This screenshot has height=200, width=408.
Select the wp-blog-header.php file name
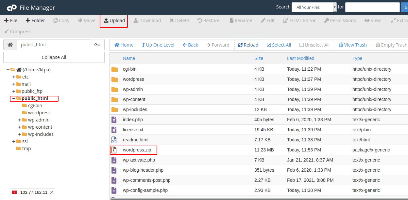click(143, 170)
